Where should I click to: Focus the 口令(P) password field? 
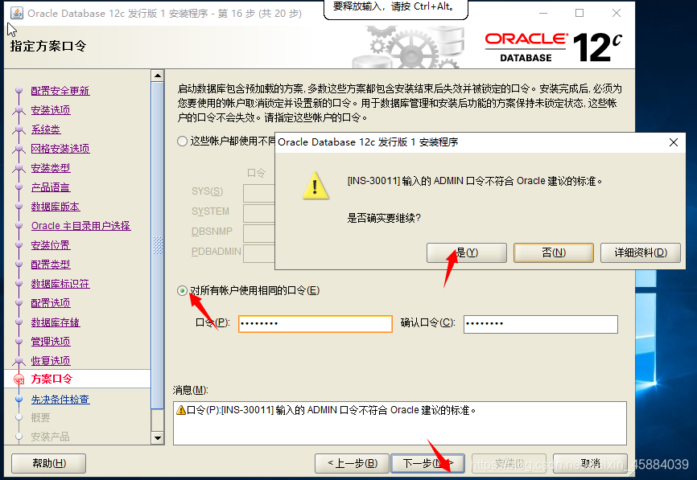click(x=316, y=324)
